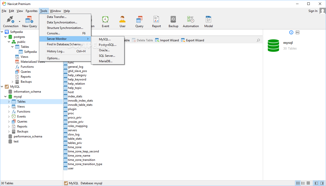This screenshot has width=326, height=186.
Task: Open the File menu
Action: click(4, 11)
